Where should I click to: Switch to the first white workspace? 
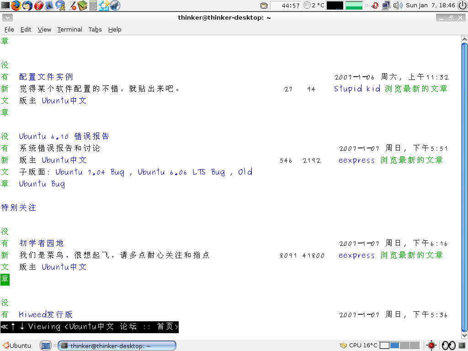pos(384,346)
